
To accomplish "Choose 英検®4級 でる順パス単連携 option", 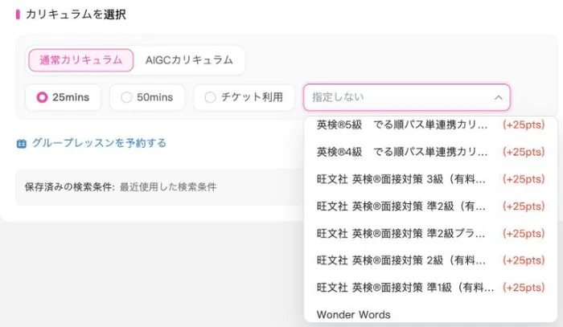I will 430,152.
